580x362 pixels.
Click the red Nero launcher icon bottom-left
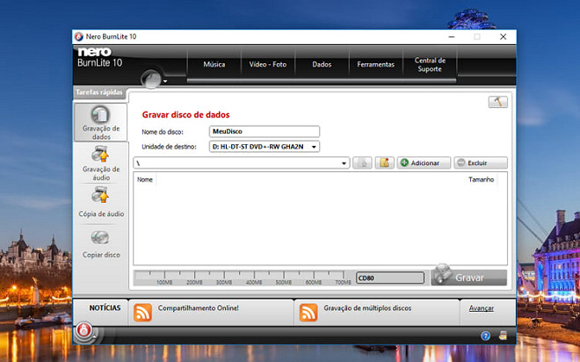pyautogui.click(x=84, y=329)
